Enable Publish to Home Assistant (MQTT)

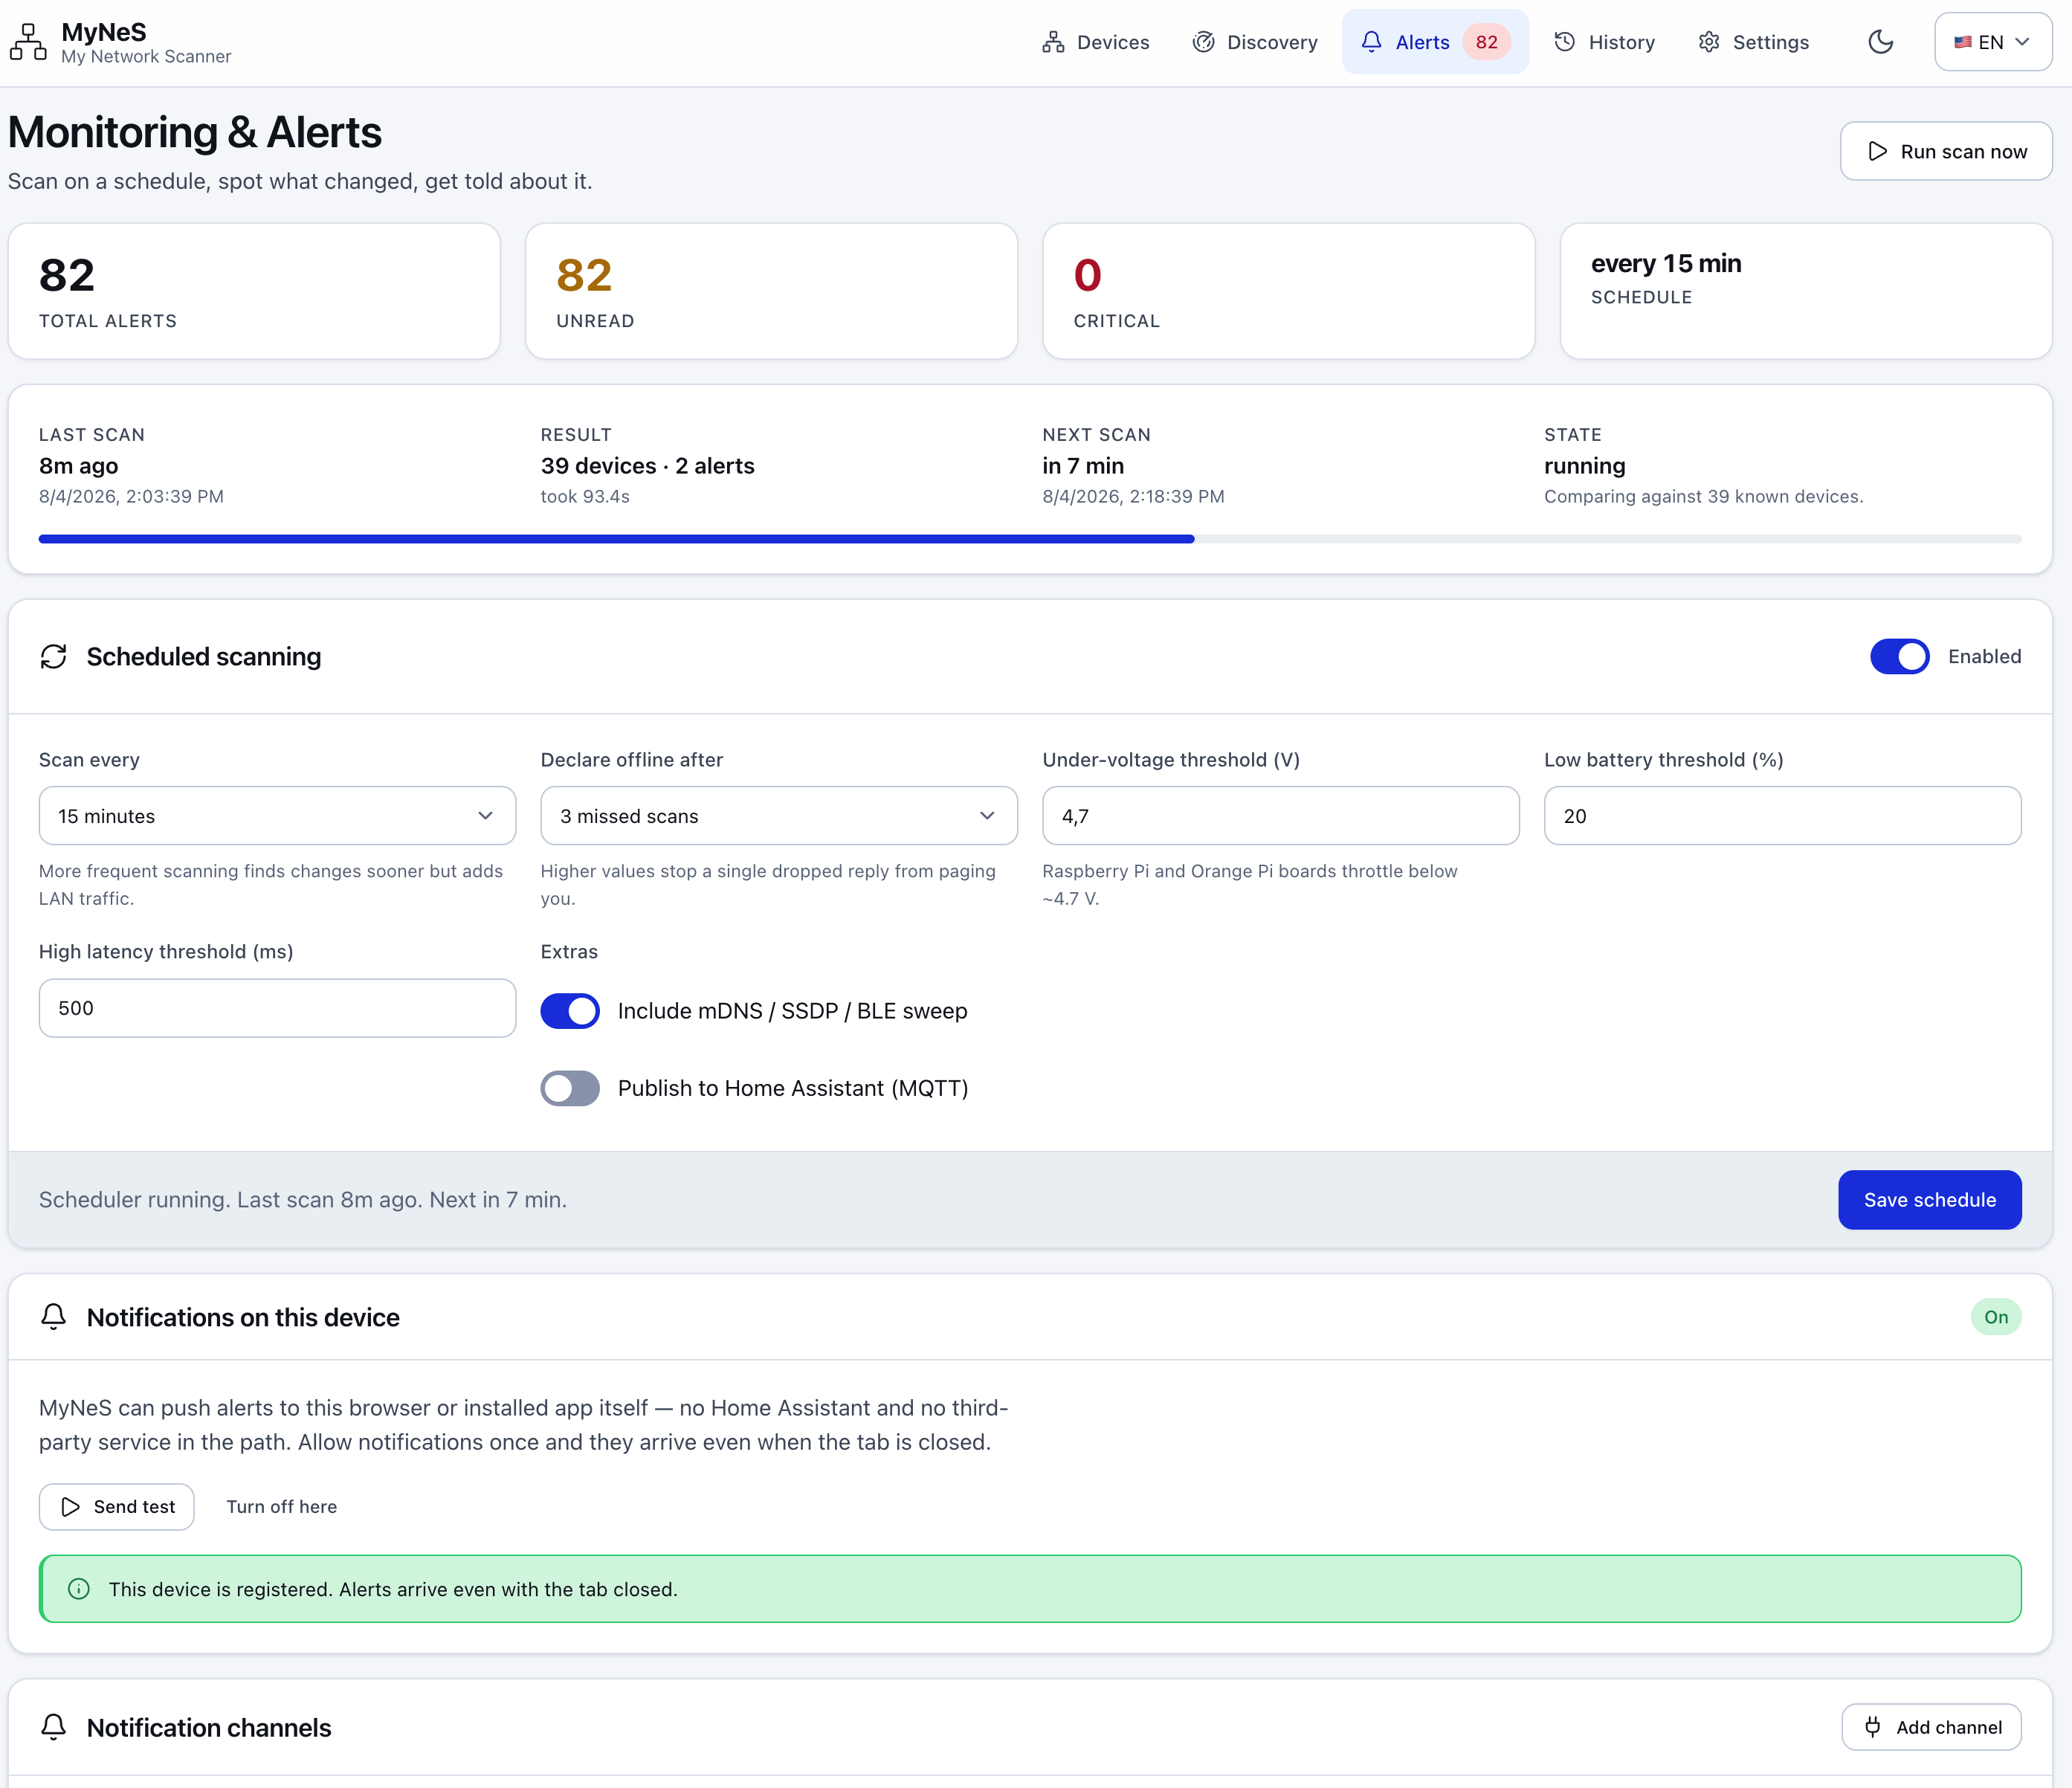pos(570,1088)
